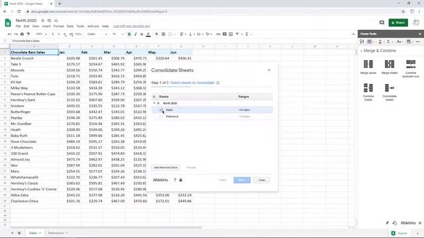Open the Merge sheets tool
The height and width of the screenshot is (238, 424).
click(x=390, y=67)
